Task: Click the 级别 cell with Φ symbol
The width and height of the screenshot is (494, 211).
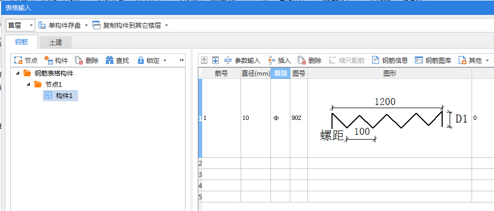Action: tap(280, 118)
